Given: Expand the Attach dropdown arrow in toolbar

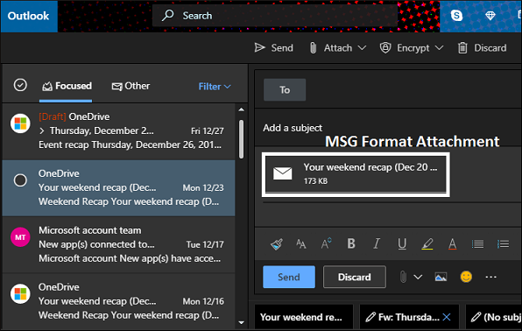Looking at the screenshot, I should coord(362,48).
